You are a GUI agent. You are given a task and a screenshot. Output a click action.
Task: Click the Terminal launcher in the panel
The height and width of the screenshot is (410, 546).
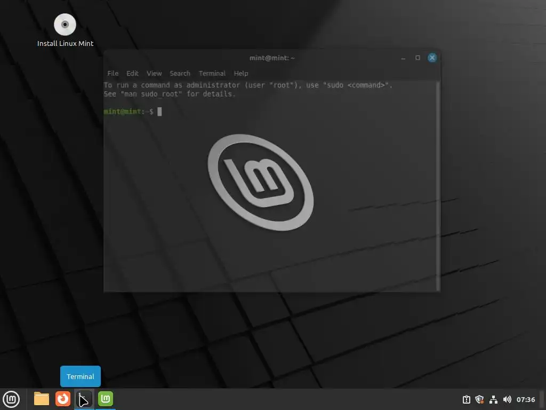click(84, 399)
